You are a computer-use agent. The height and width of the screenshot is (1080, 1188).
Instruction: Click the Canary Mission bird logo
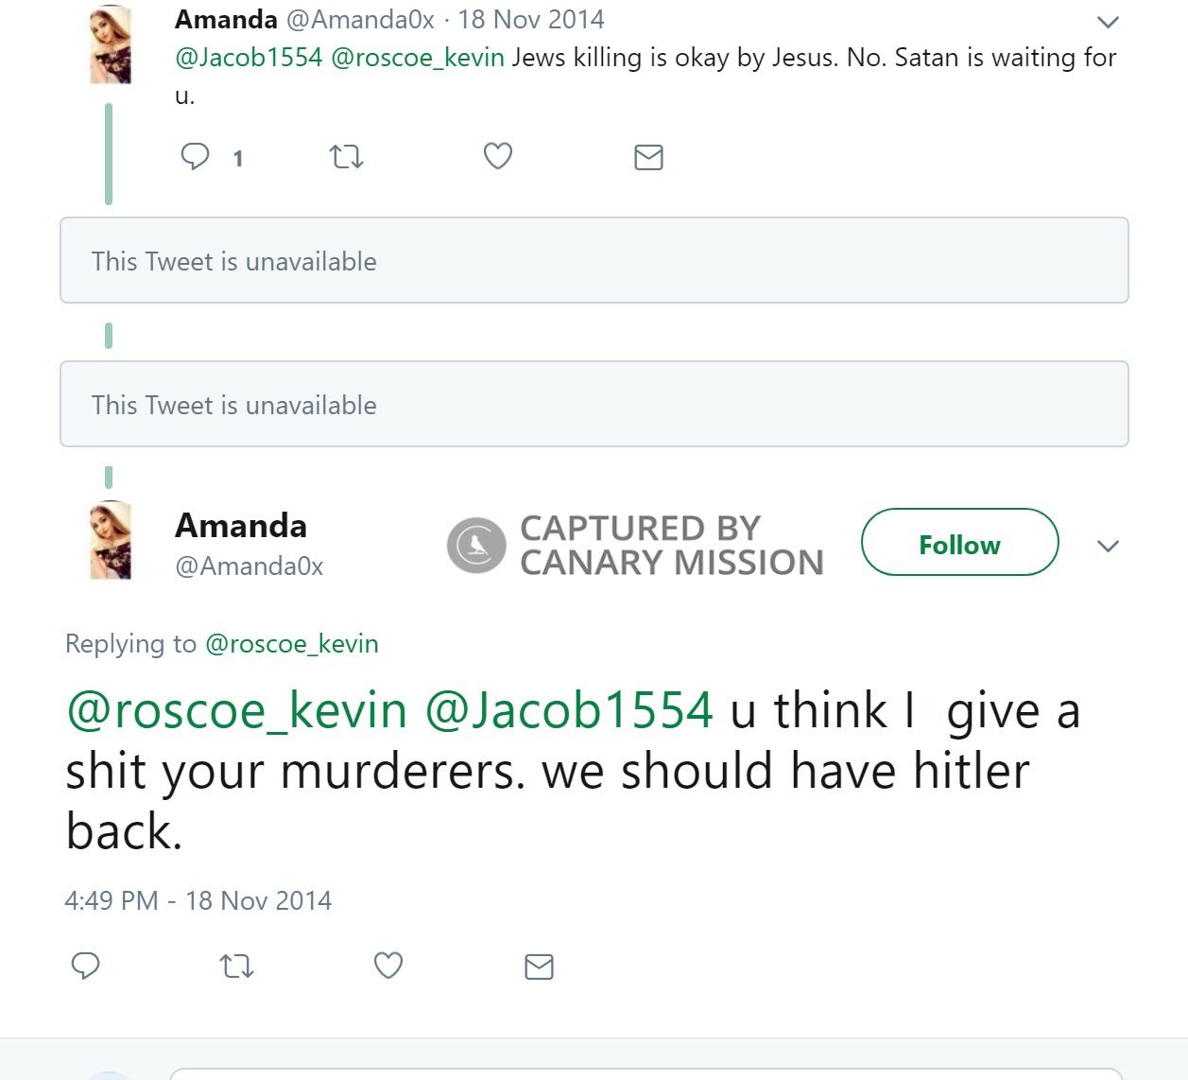tap(476, 544)
